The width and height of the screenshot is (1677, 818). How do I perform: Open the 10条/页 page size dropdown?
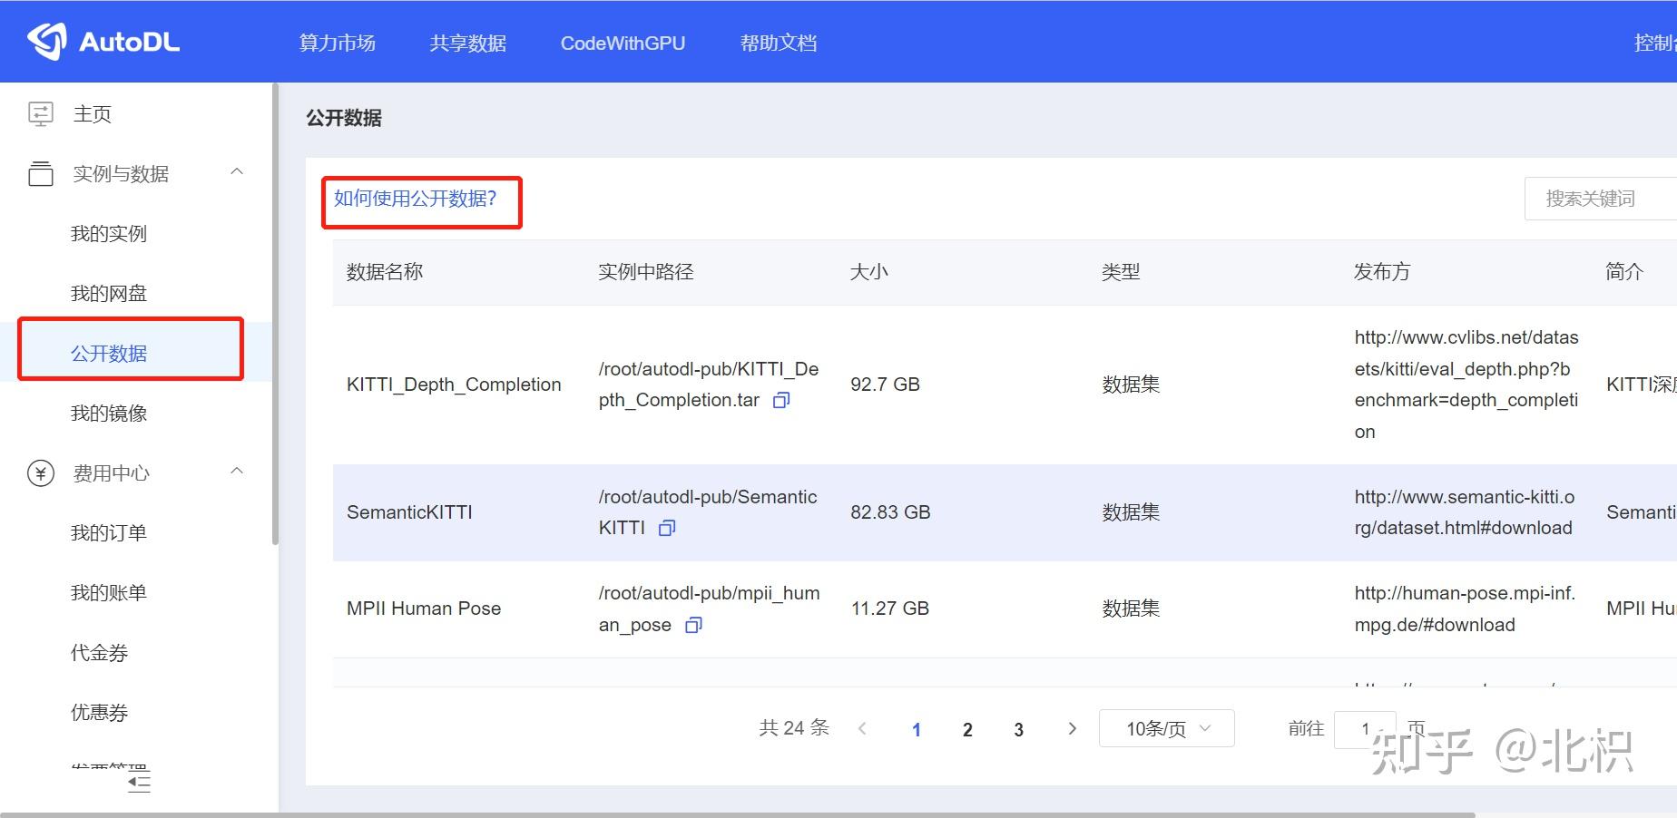(1165, 728)
